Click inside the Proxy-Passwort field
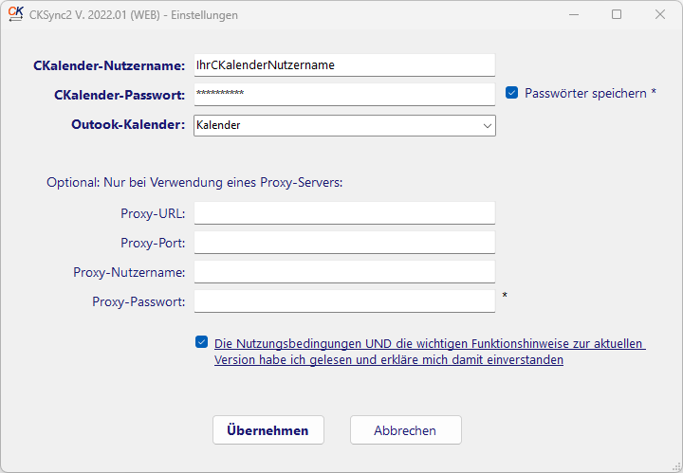The image size is (683, 473). (x=344, y=301)
